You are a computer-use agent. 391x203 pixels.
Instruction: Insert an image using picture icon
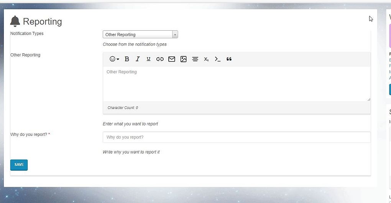tap(183, 59)
